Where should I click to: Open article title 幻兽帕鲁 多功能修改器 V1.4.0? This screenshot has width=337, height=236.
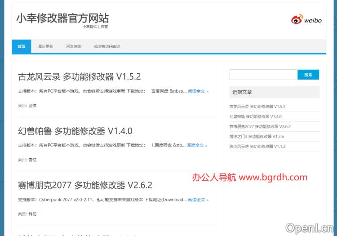point(75,131)
